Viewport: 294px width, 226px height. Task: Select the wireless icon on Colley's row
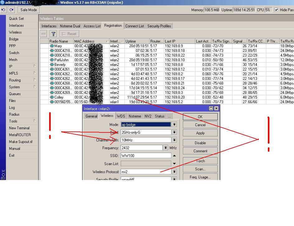click(x=52, y=97)
